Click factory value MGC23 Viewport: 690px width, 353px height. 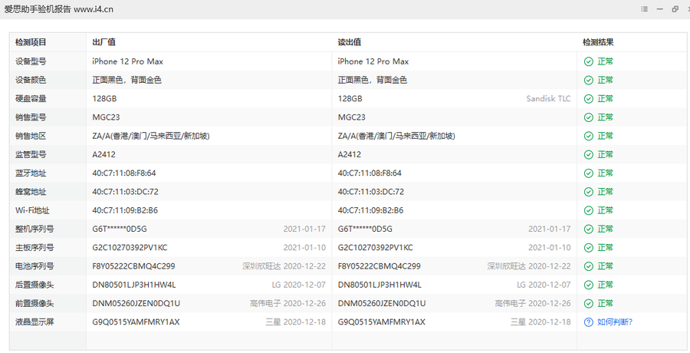(106, 117)
